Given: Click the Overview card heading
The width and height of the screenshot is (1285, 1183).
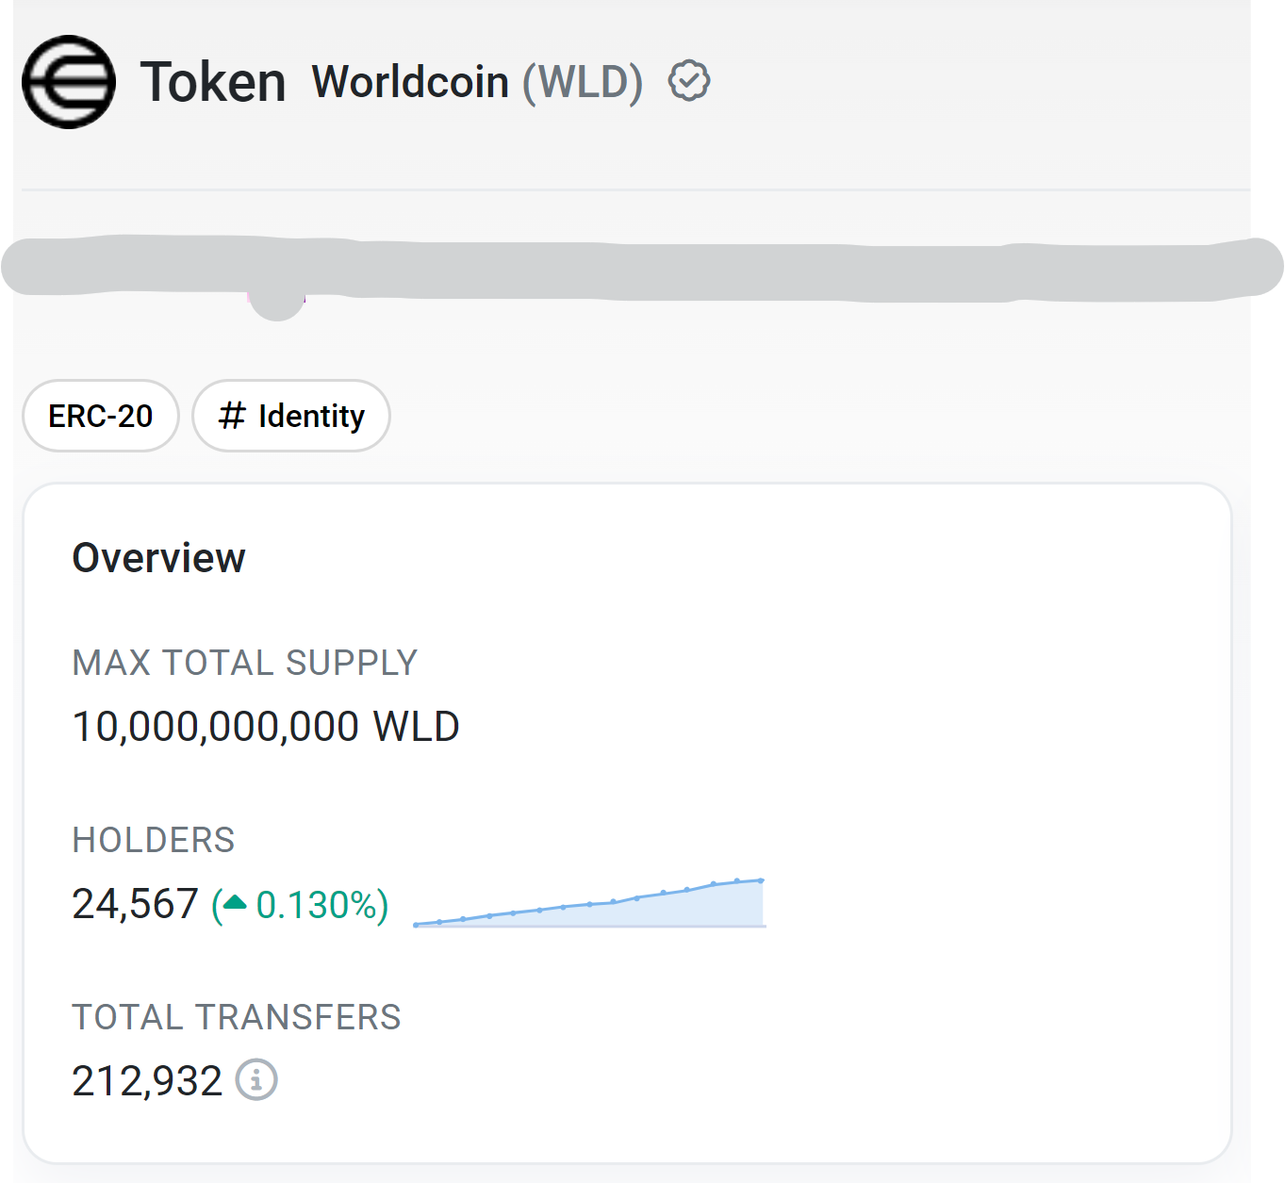Looking at the screenshot, I should [159, 558].
